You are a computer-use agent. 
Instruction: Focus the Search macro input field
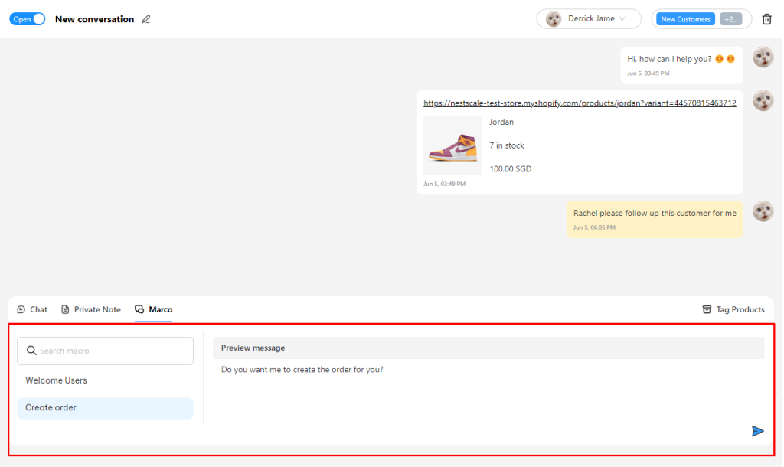pos(105,351)
